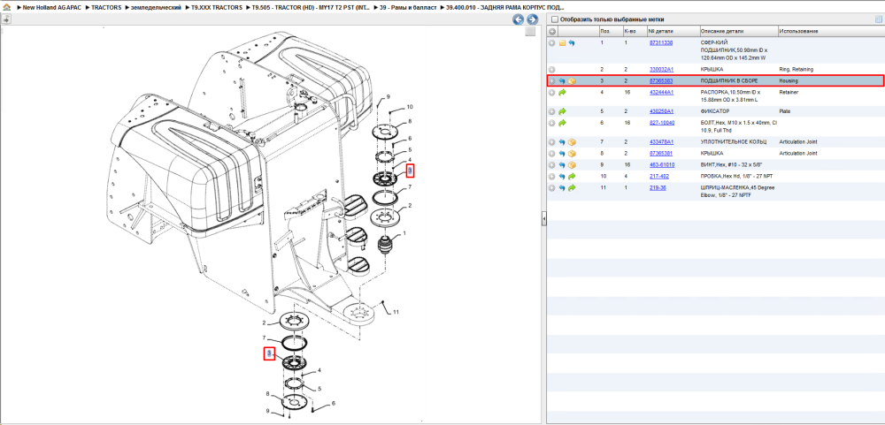Viewport: 885px width, 425px height.
Task: Sort by the 'Использование' column header
Action: [x=831, y=31]
